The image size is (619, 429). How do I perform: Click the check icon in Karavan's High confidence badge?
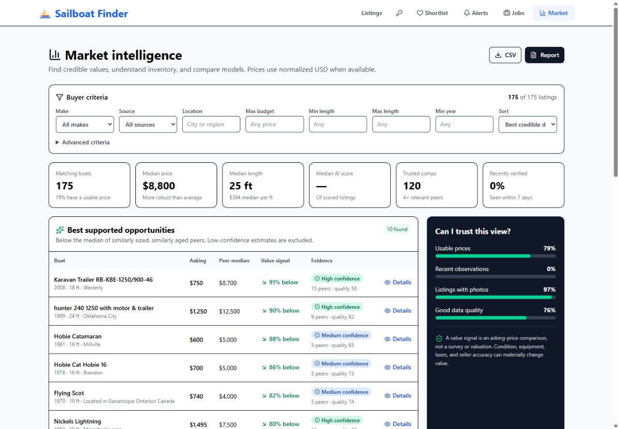317,279
